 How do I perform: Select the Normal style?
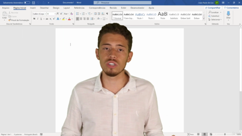point(117,16)
